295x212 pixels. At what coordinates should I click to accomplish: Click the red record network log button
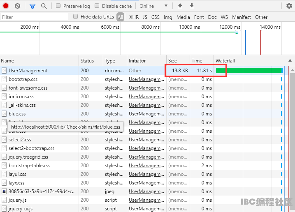(6, 6)
